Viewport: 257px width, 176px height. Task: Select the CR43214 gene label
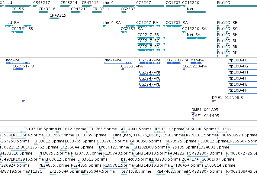[x=69, y=3]
